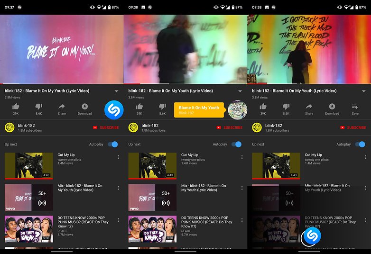Tap Download icon in the right screen

coord(332,107)
